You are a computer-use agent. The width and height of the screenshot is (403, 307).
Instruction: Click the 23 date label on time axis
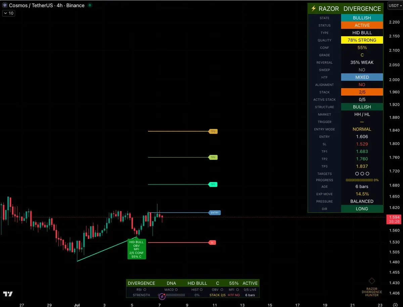(x=379, y=305)
